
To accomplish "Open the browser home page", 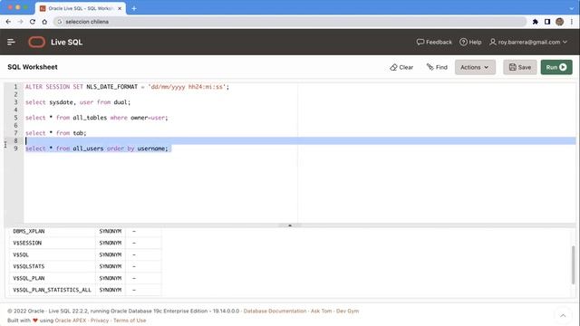I will click(44, 22).
